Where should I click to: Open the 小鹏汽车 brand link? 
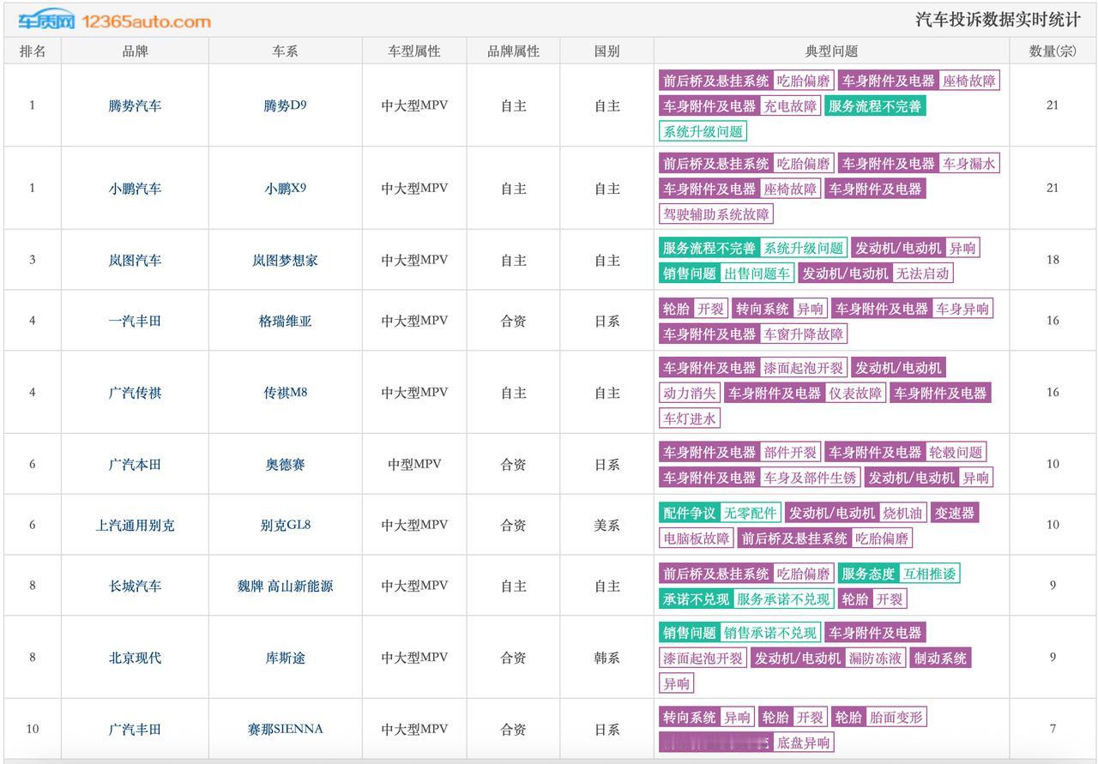135,189
